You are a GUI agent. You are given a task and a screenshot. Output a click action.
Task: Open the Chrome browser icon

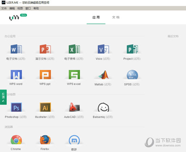[16, 140]
